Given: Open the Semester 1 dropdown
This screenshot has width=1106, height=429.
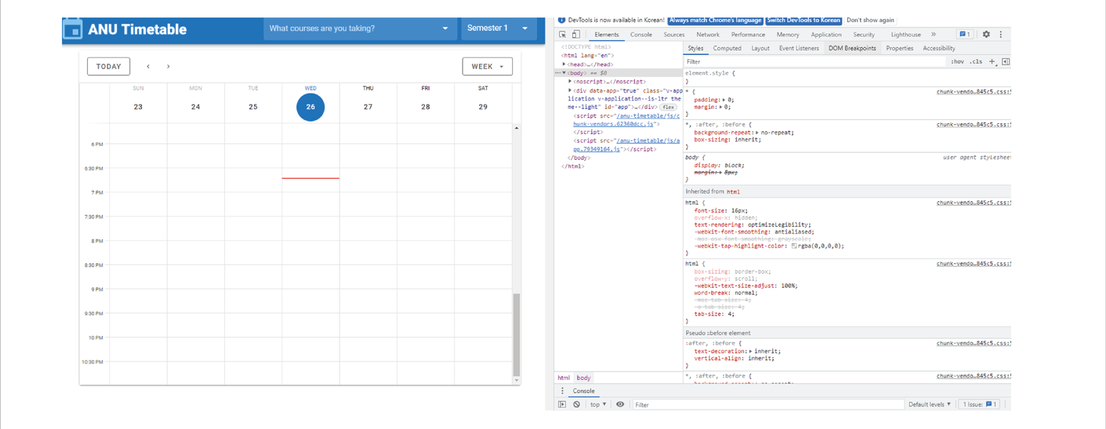Looking at the screenshot, I should (498, 28).
